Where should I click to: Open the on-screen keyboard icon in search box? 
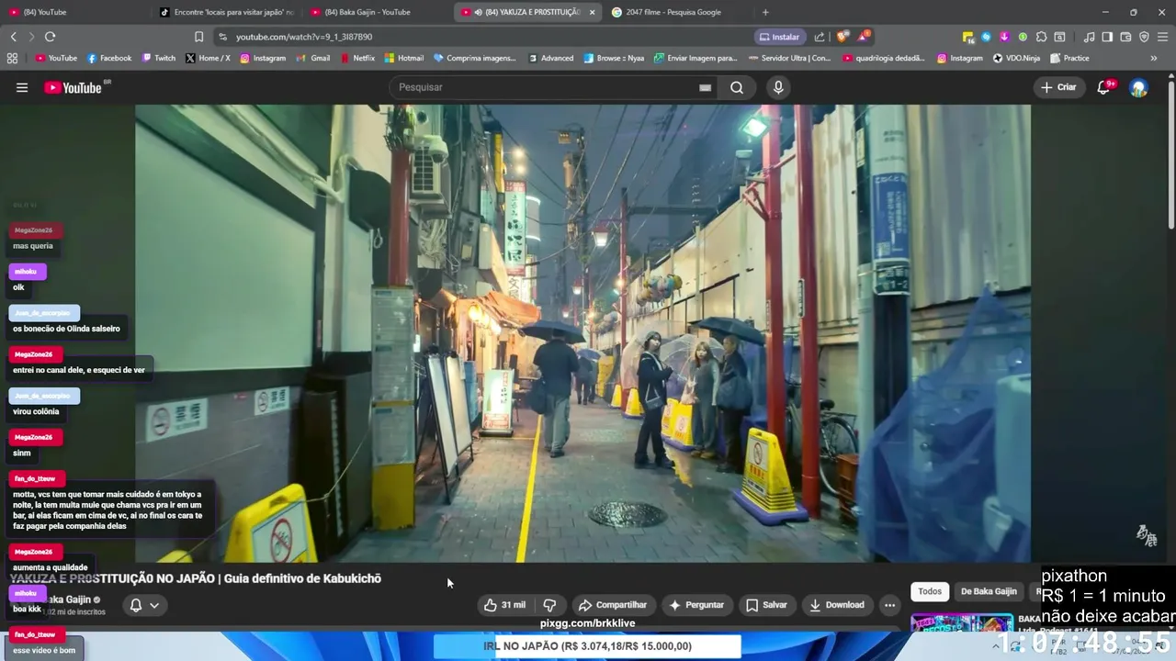(705, 87)
